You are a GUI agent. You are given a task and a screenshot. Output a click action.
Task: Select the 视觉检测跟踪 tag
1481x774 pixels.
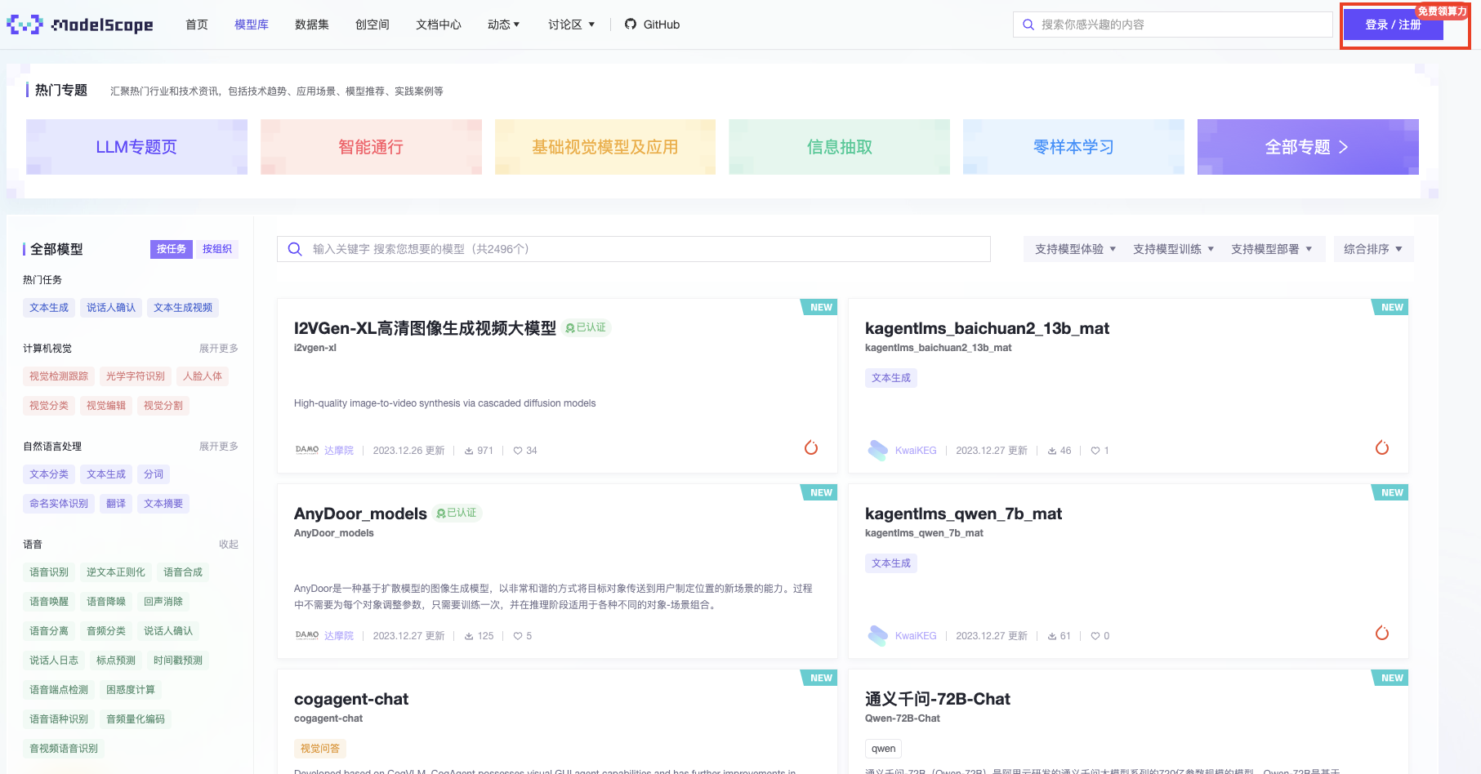59,376
